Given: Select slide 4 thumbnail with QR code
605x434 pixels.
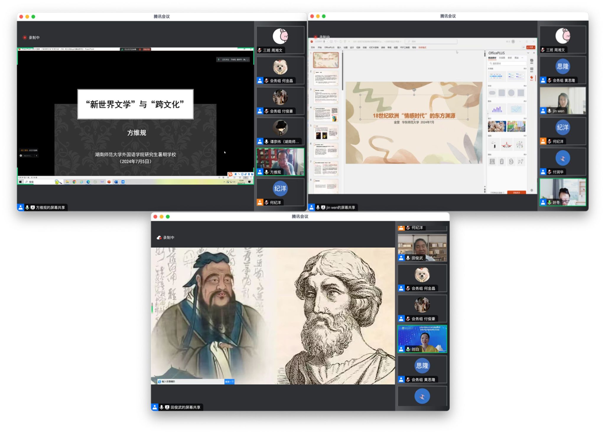Looking at the screenshot, I should 326,115.
